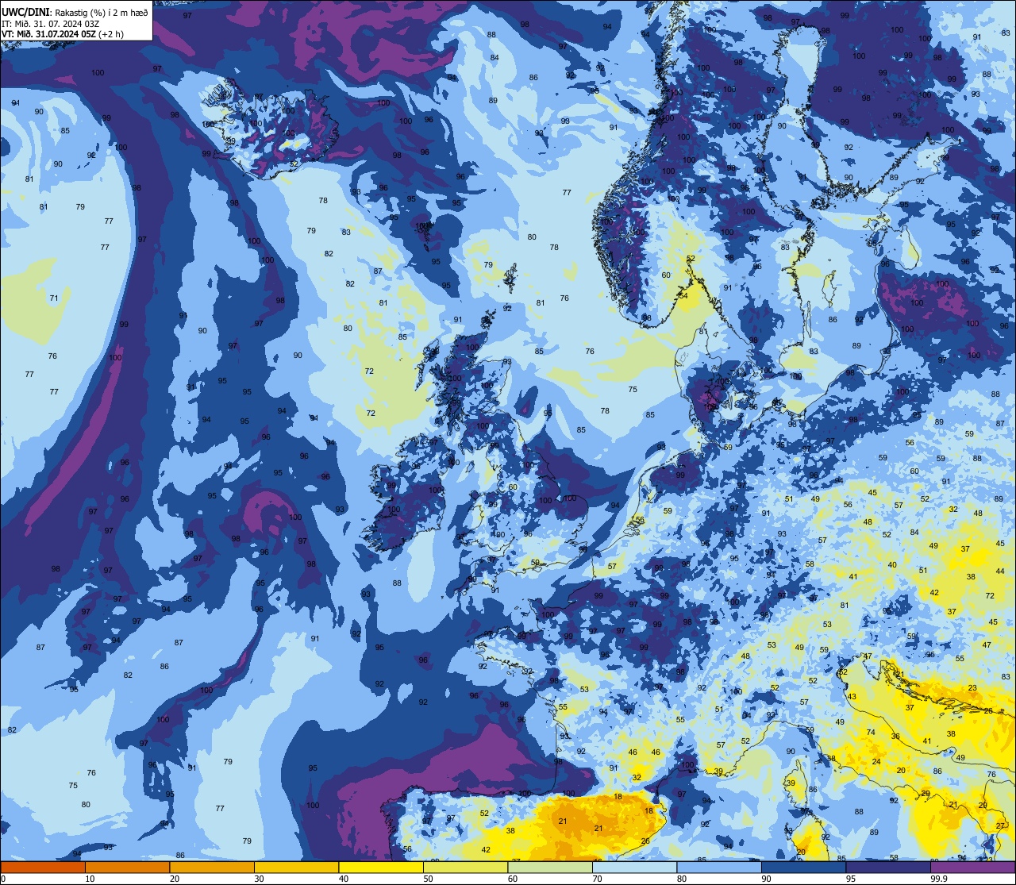Select the 30–40 golden yellow legend swatch
1016x885 pixels.
coord(296,867)
